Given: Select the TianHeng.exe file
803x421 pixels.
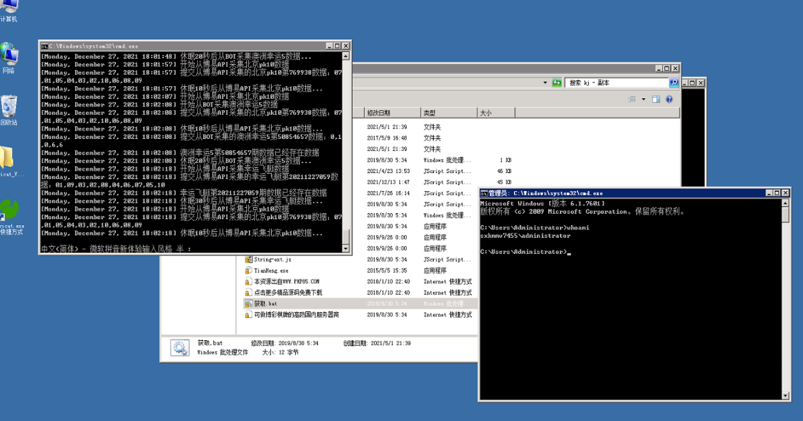Looking at the screenshot, I should (x=271, y=271).
